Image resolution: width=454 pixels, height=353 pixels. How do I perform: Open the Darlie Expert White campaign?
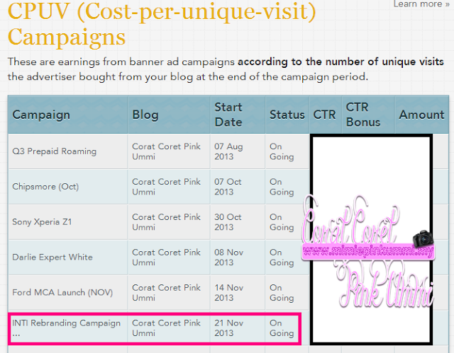click(52, 257)
